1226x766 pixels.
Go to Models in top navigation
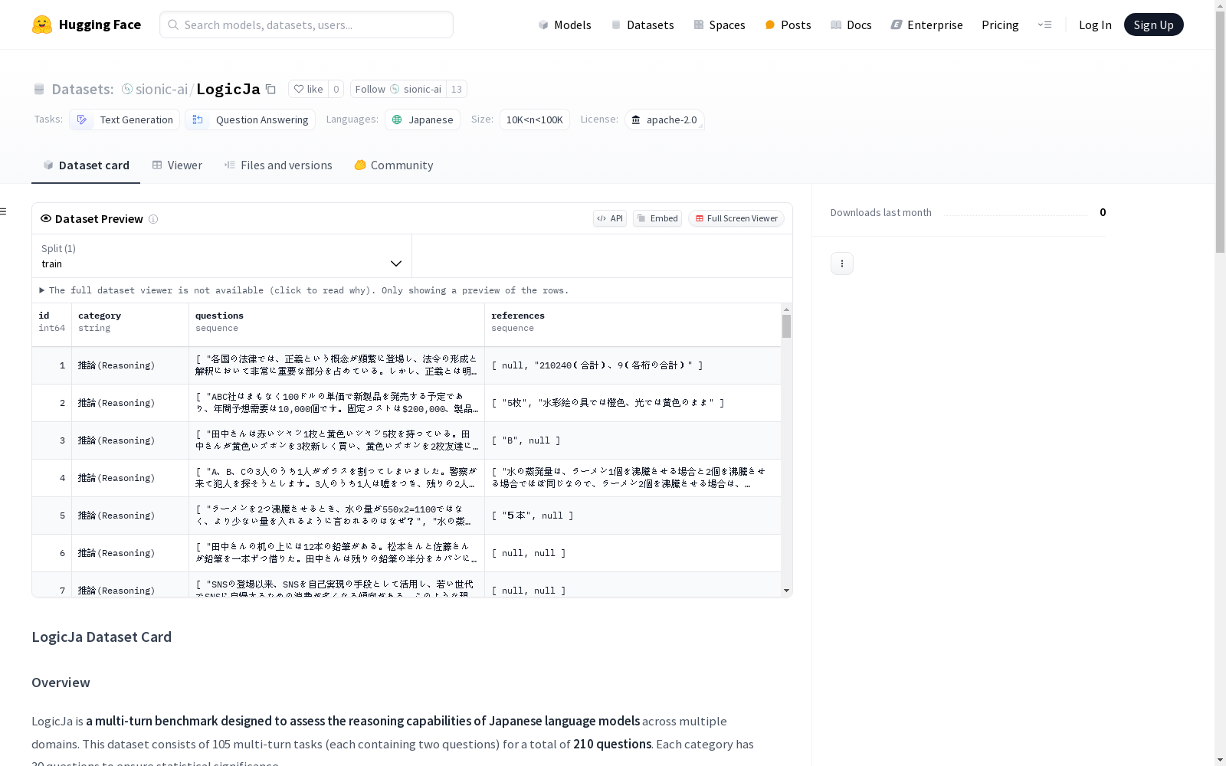coord(565,25)
